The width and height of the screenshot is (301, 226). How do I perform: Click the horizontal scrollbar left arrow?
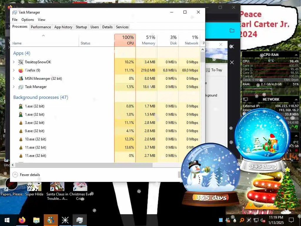tap(13, 165)
